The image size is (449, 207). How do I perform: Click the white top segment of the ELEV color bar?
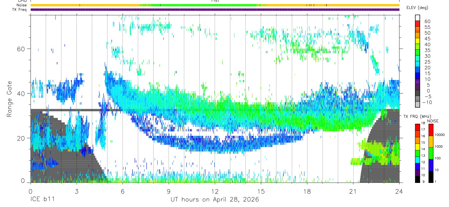(x=418, y=18)
